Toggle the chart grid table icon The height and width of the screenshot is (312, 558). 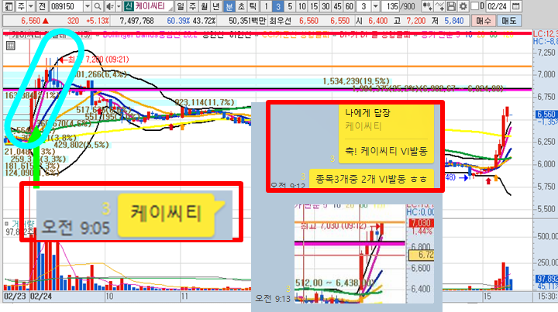(x=10, y=46)
